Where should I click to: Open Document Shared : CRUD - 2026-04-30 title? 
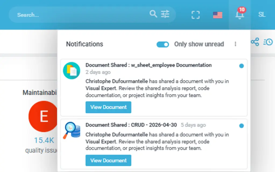click(131, 125)
